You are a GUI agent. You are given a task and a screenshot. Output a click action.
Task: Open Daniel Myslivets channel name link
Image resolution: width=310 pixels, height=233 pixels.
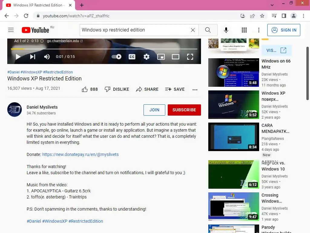pyautogui.click(x=42, y=107)
